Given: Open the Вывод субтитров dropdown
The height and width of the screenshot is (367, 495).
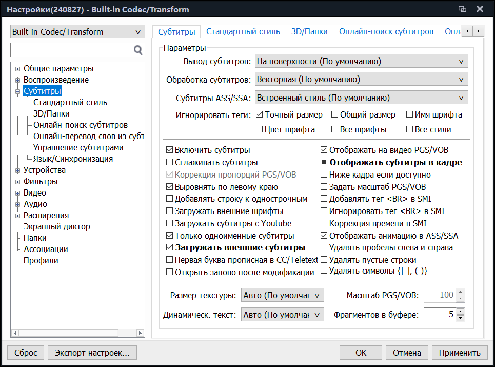Looking at the screenshot, I should [362, 62].
